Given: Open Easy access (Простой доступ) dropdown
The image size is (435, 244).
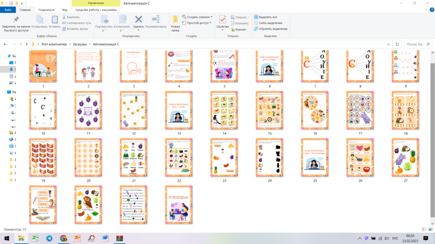Looking at the screenshot, I should (196, 23).
